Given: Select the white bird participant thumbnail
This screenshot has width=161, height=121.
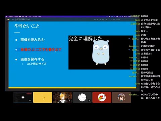Looking at the screenshot, I should tap(82, 97).
